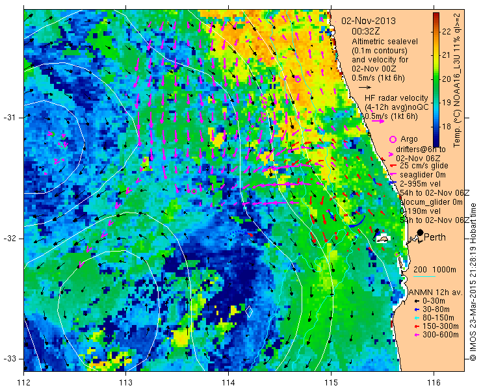This screenshot has height=390, width=481.
Task: Click the 200 1000m isobath label
Action: 435,270
